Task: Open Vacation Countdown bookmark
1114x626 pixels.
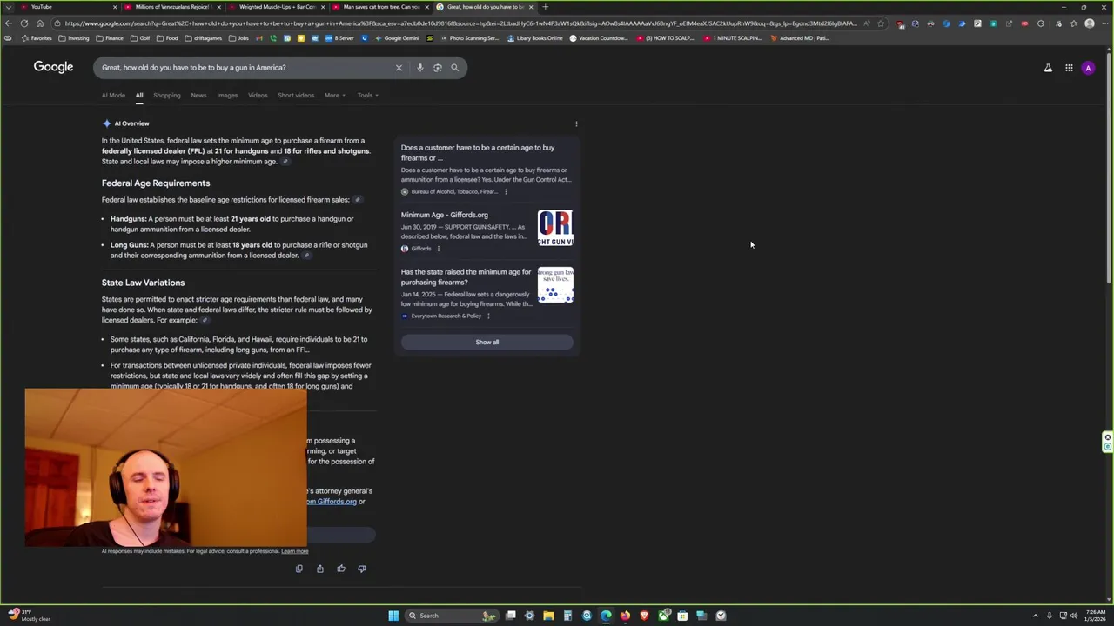Action: point(599,38)
